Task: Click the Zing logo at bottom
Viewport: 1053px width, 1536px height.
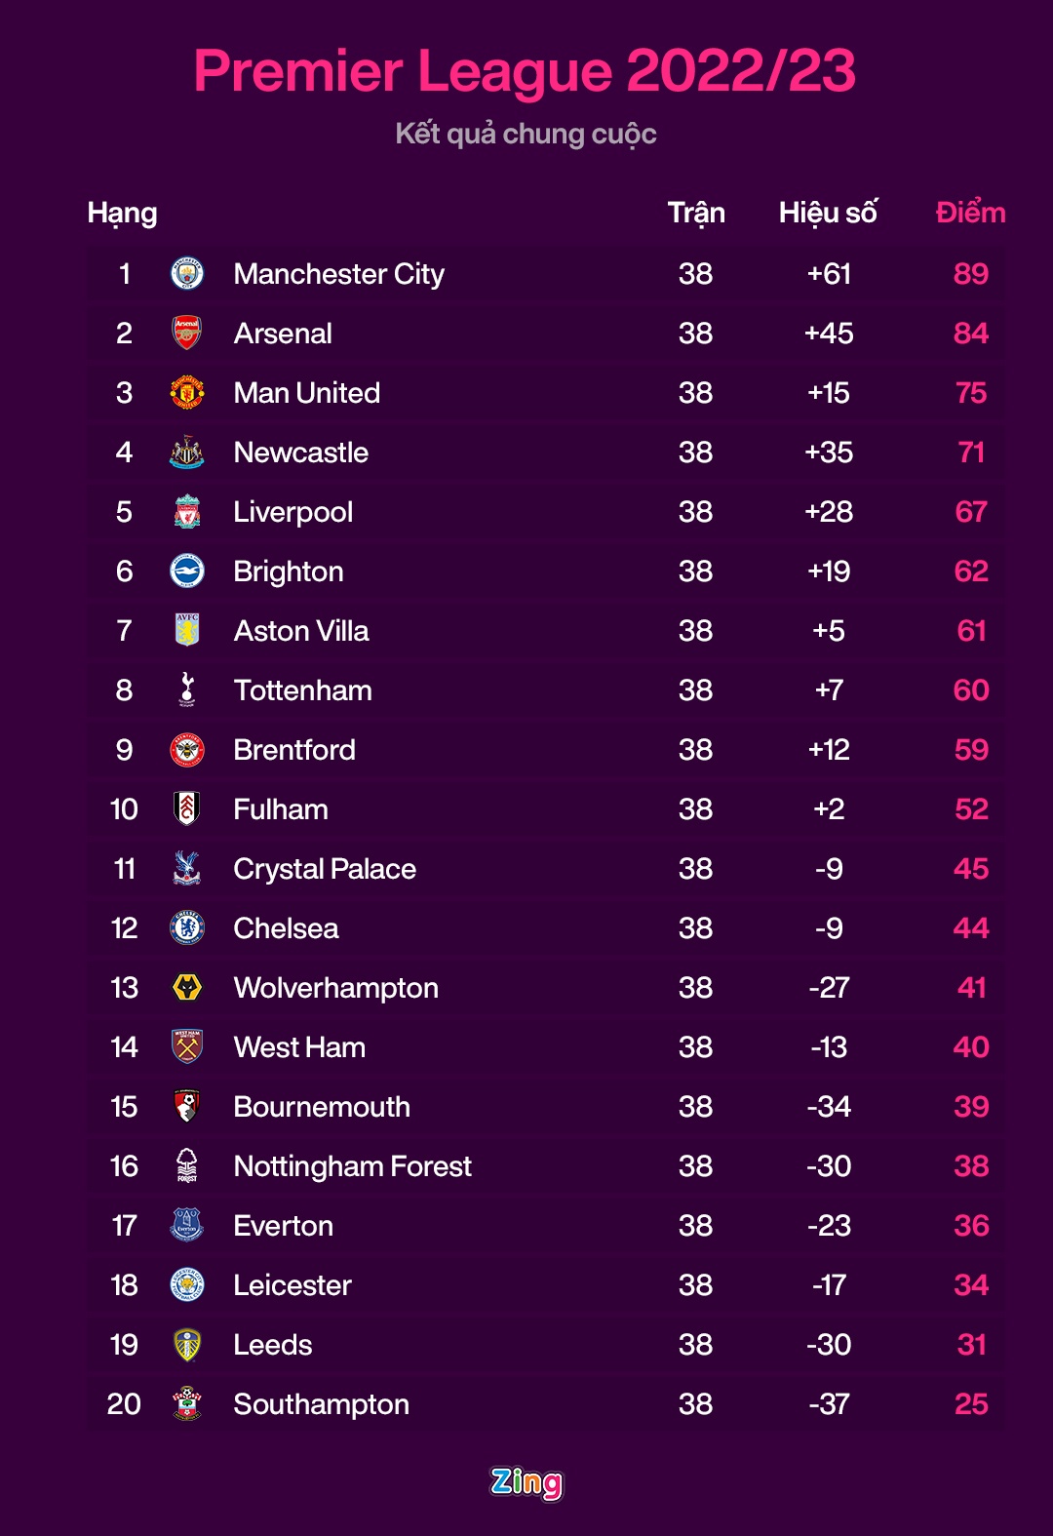Action: pyautogui.click(x=526, y=1482)
